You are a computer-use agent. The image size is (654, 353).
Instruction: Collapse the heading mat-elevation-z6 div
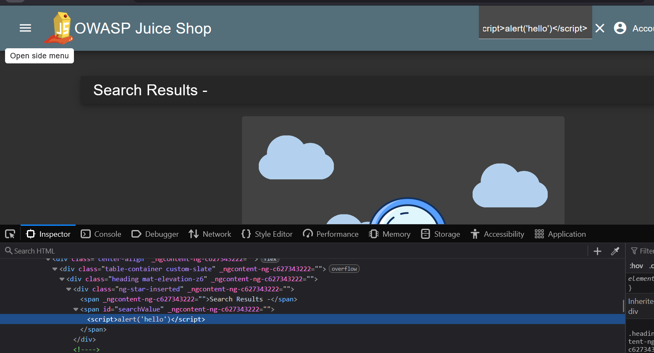point(62,279)
